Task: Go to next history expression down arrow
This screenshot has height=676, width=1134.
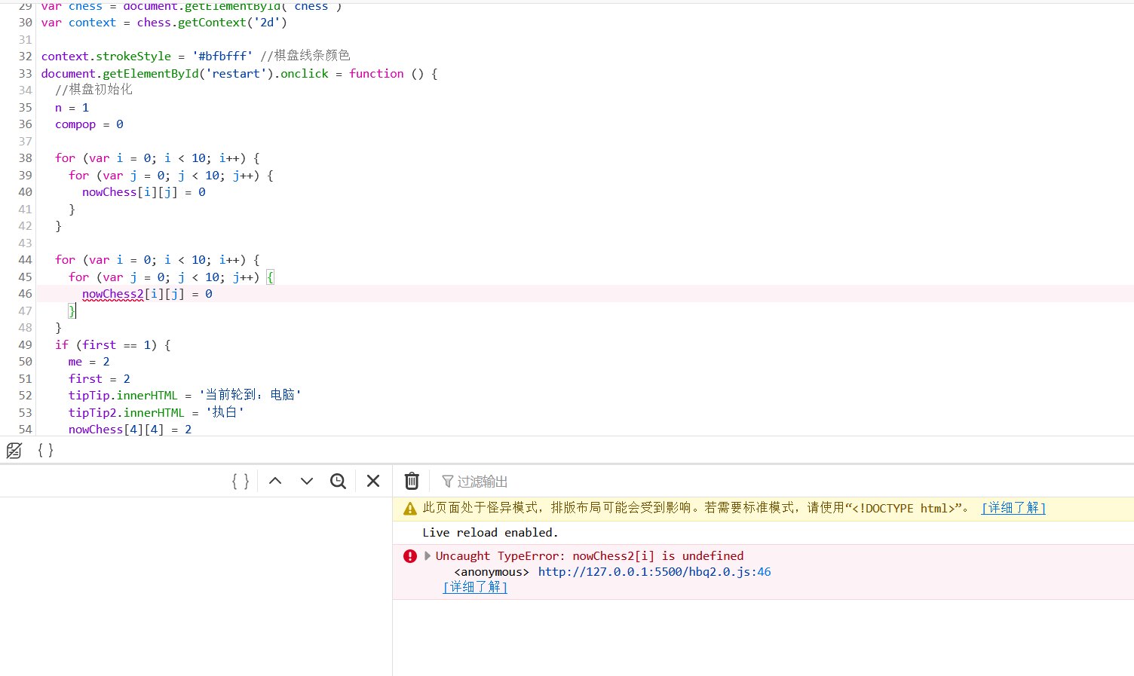Action: pos(307,482)
